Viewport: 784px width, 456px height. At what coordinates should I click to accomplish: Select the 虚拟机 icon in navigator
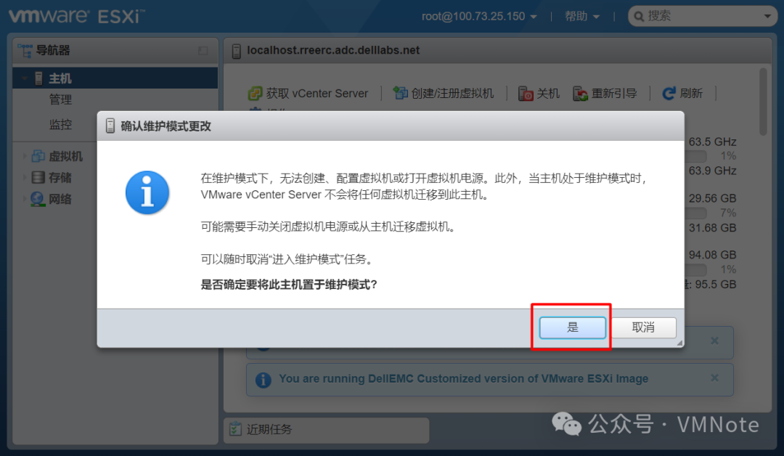pyautogui.click(x=38, y=156)
